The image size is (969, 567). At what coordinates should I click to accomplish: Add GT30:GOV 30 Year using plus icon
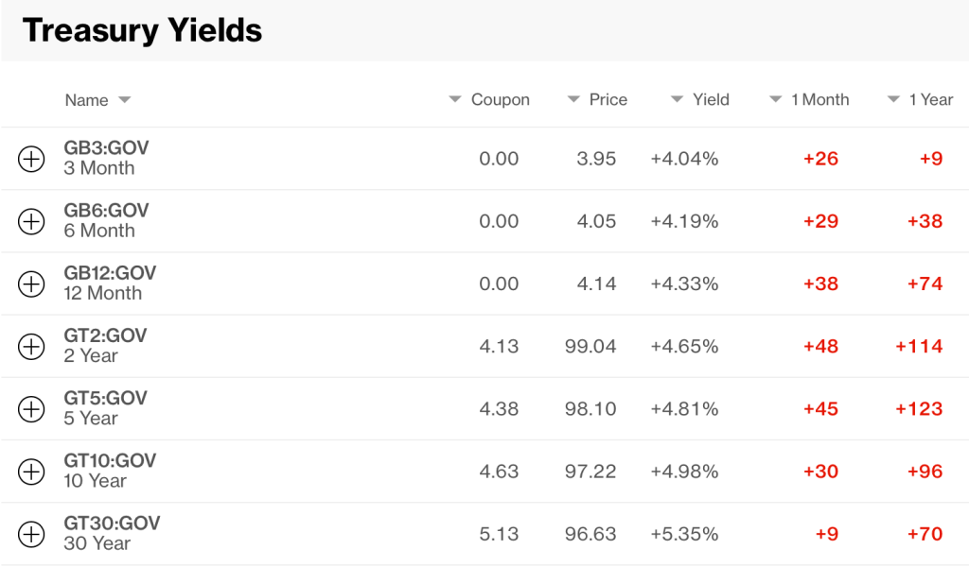(31, 534)
